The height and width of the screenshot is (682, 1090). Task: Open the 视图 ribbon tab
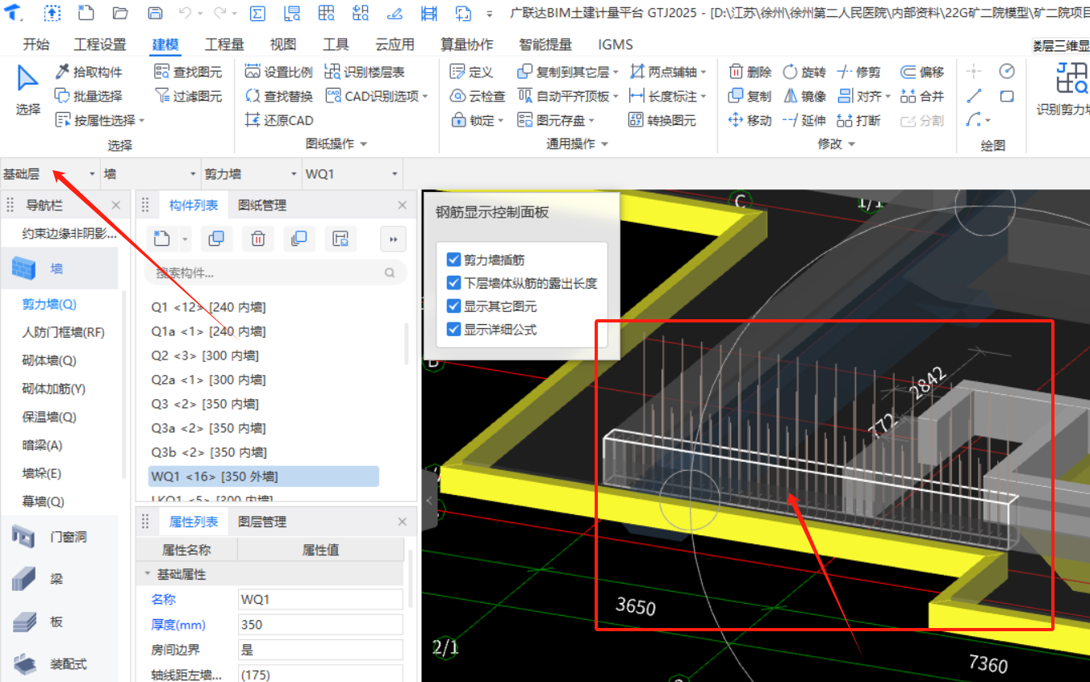pyautogui.click(x=282, y=44)
